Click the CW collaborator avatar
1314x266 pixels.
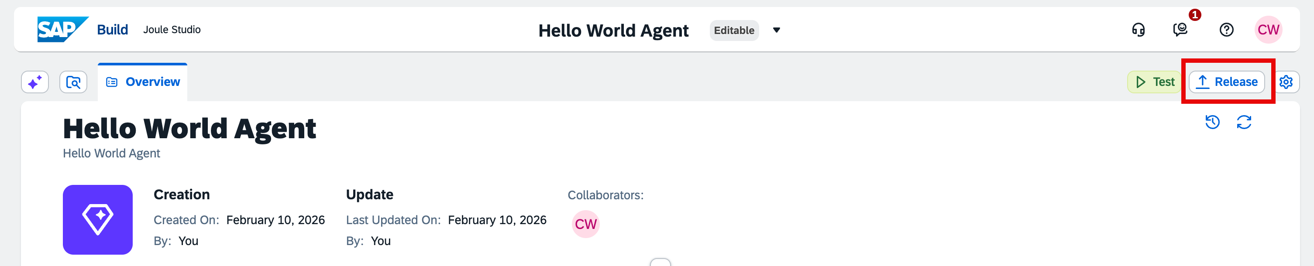tap(585, 224)
